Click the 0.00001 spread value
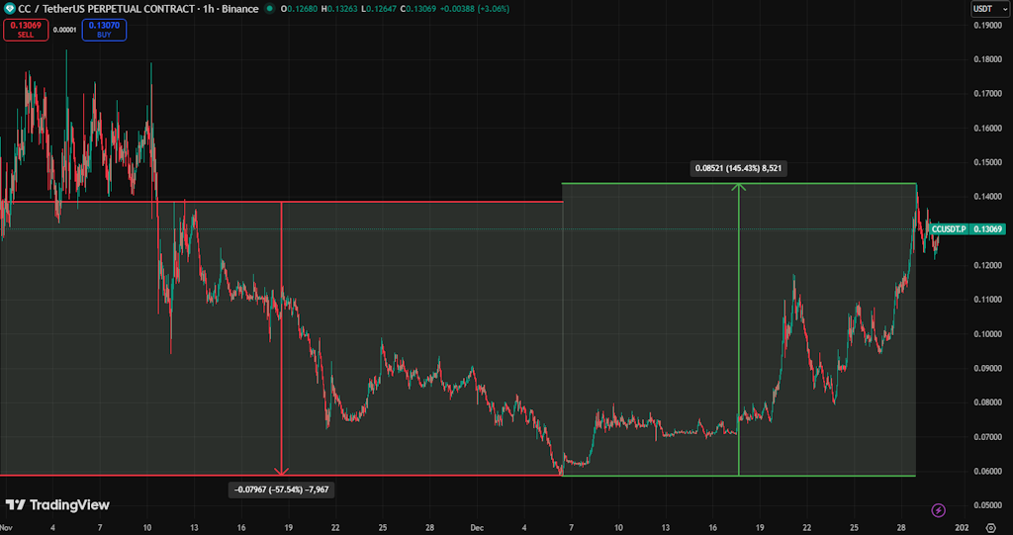This screenshot has width=1013, height=535. pyautogui.click(x=65, y=30)
